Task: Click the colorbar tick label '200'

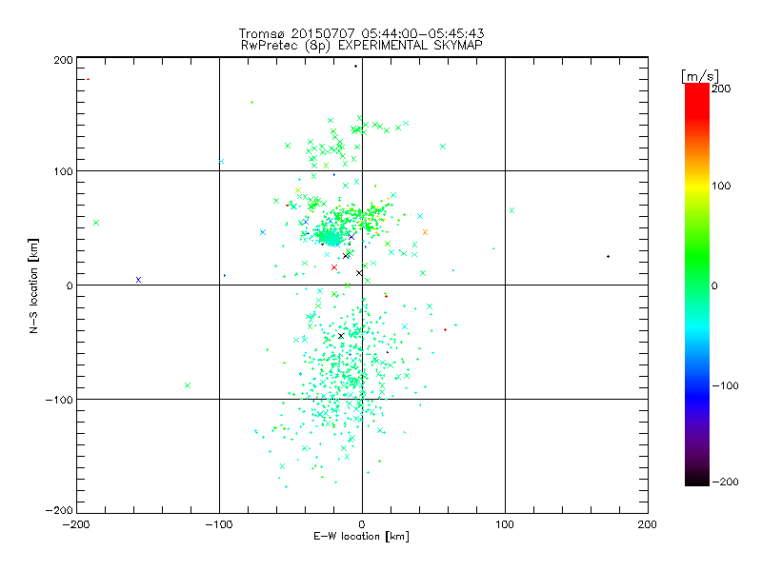Action: (x=721, y=89)
